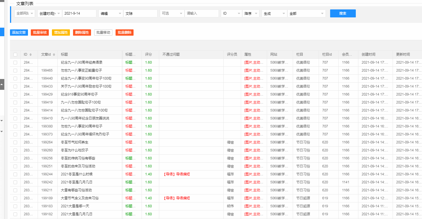This screenshot has height=219, width=422.
Task: Click the 评分员 column header
Action: point(232,54)
